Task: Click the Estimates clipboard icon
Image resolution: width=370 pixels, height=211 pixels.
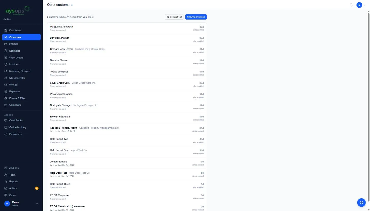Action: tap(6, 51)
